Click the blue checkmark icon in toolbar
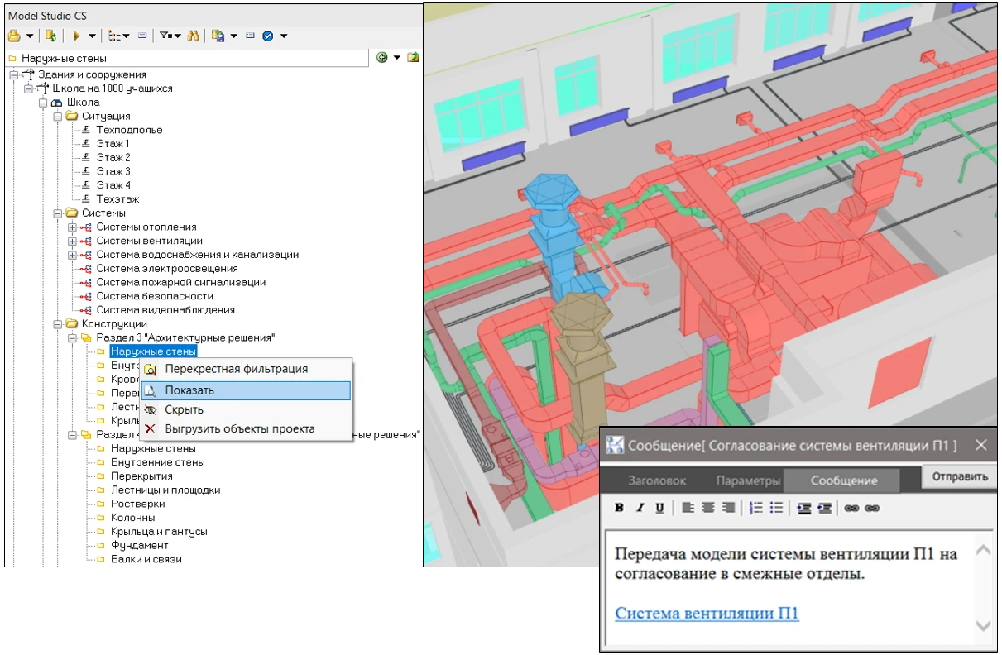 point(268,36)
